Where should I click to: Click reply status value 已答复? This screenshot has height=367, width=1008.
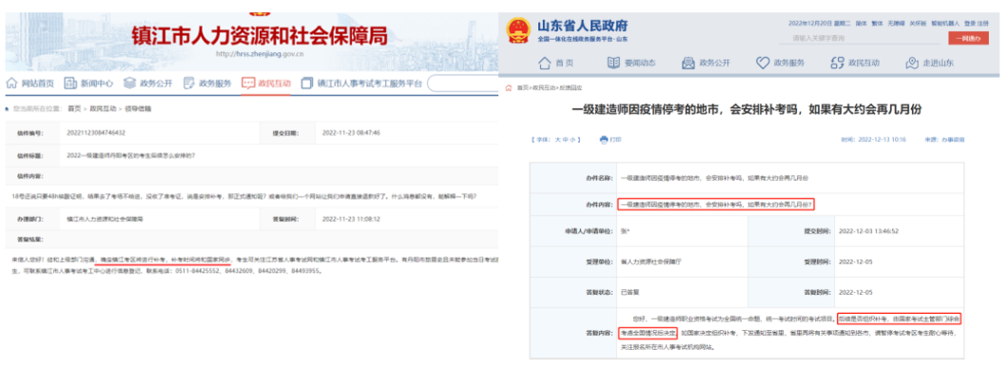[x=630, y=292]
